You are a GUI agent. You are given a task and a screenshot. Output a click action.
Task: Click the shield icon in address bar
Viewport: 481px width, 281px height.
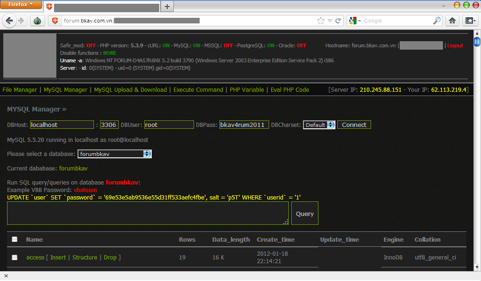(55, 21)
